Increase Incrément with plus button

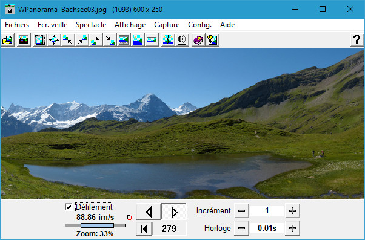[292, 211]
